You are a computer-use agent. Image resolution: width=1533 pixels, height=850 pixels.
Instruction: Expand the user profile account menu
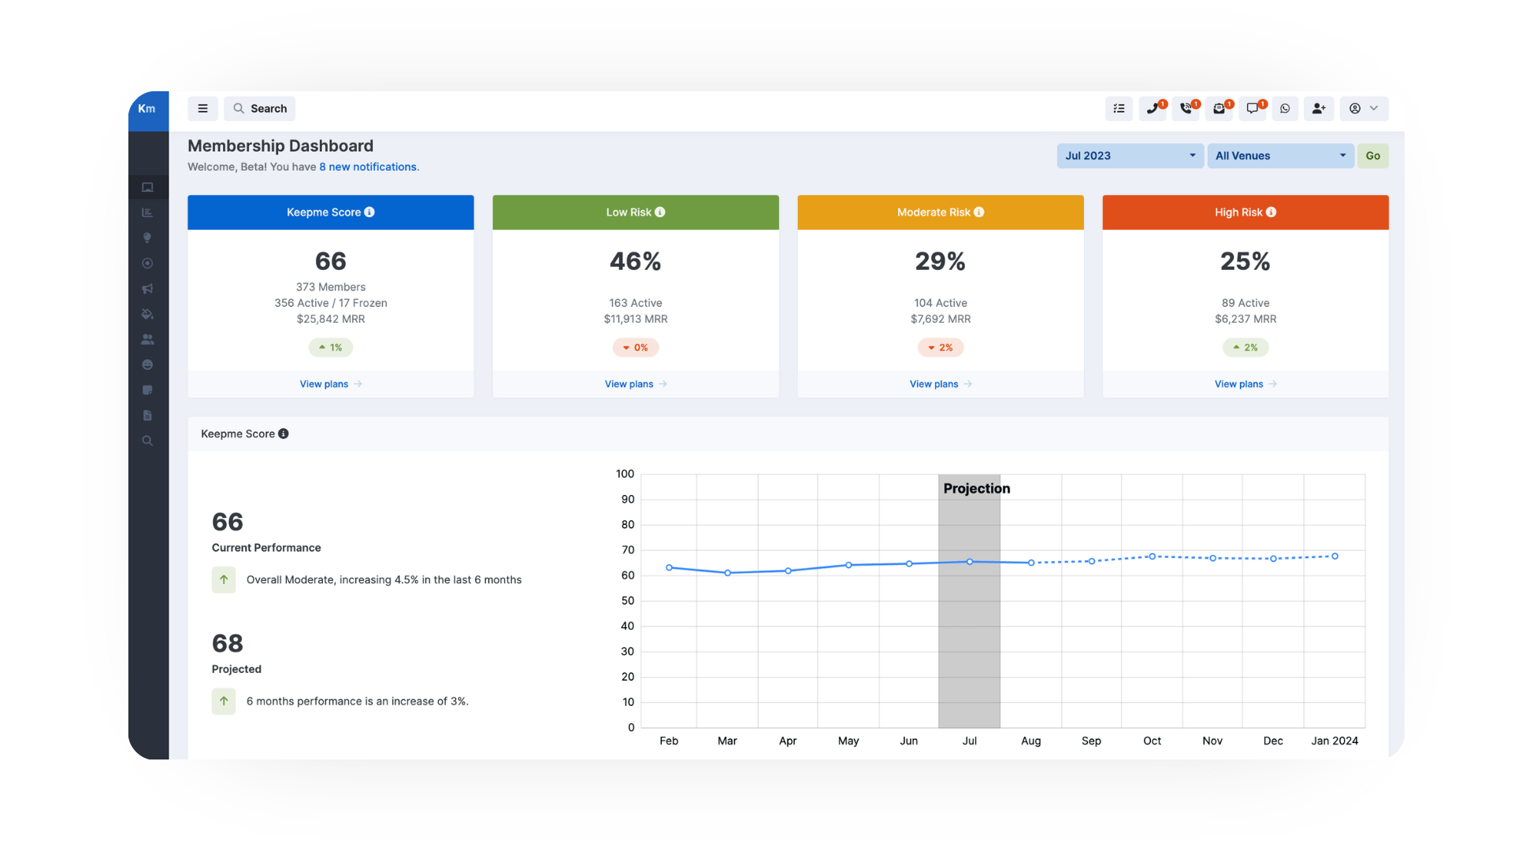coord(1364,109)
